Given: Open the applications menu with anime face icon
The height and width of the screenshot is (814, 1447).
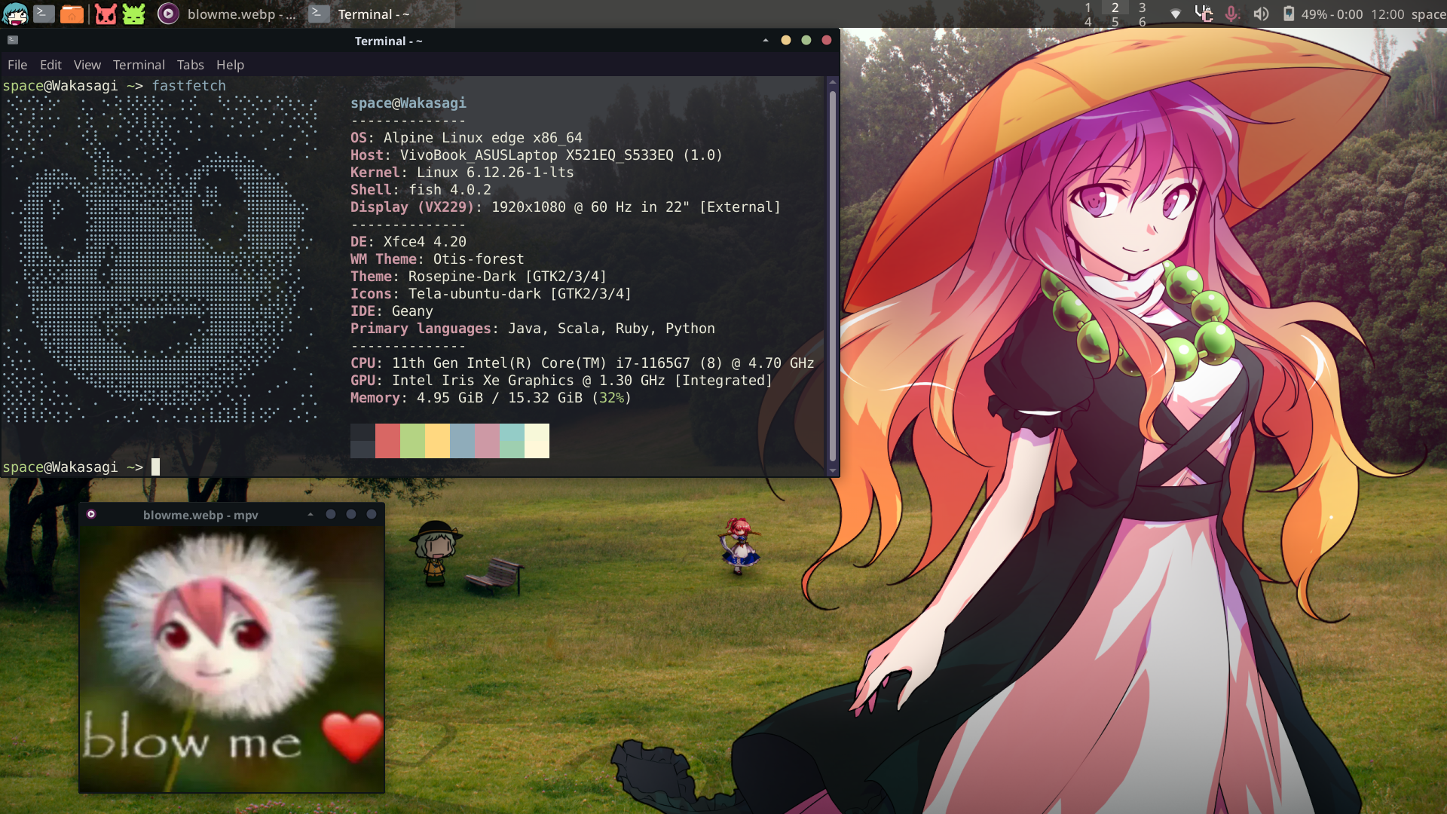Looking at the screenshot, I should 15,14.
